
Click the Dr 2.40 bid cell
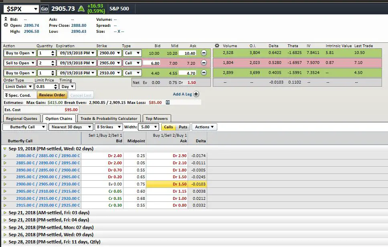(x=103, y=156)
